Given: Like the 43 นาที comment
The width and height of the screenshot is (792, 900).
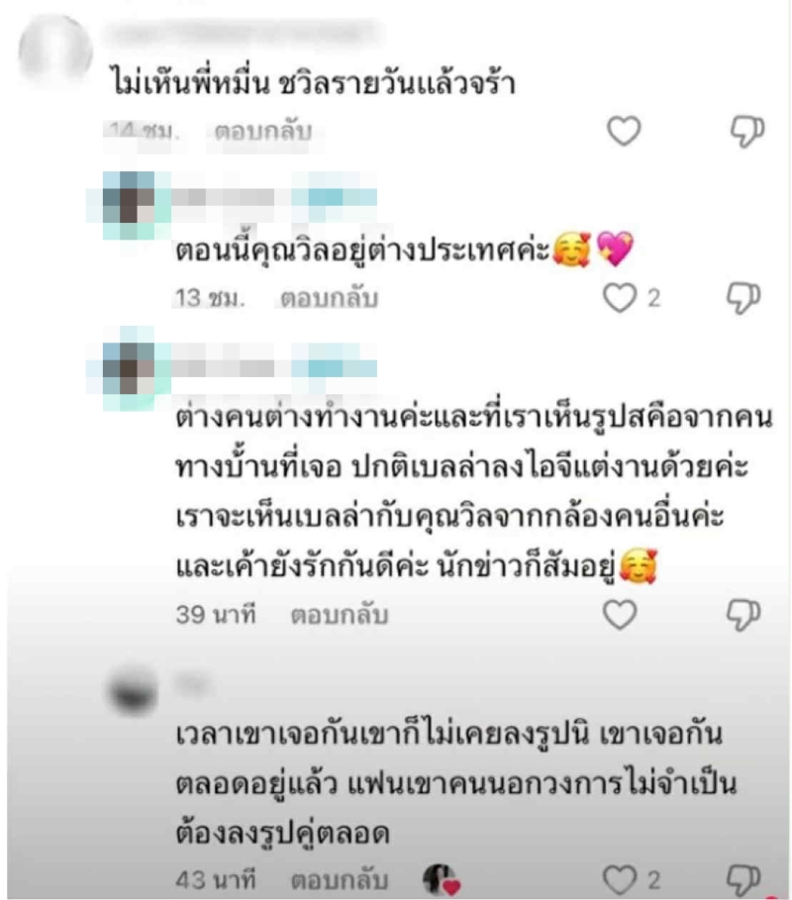Looking at the screenshot, I should (620, 879).
